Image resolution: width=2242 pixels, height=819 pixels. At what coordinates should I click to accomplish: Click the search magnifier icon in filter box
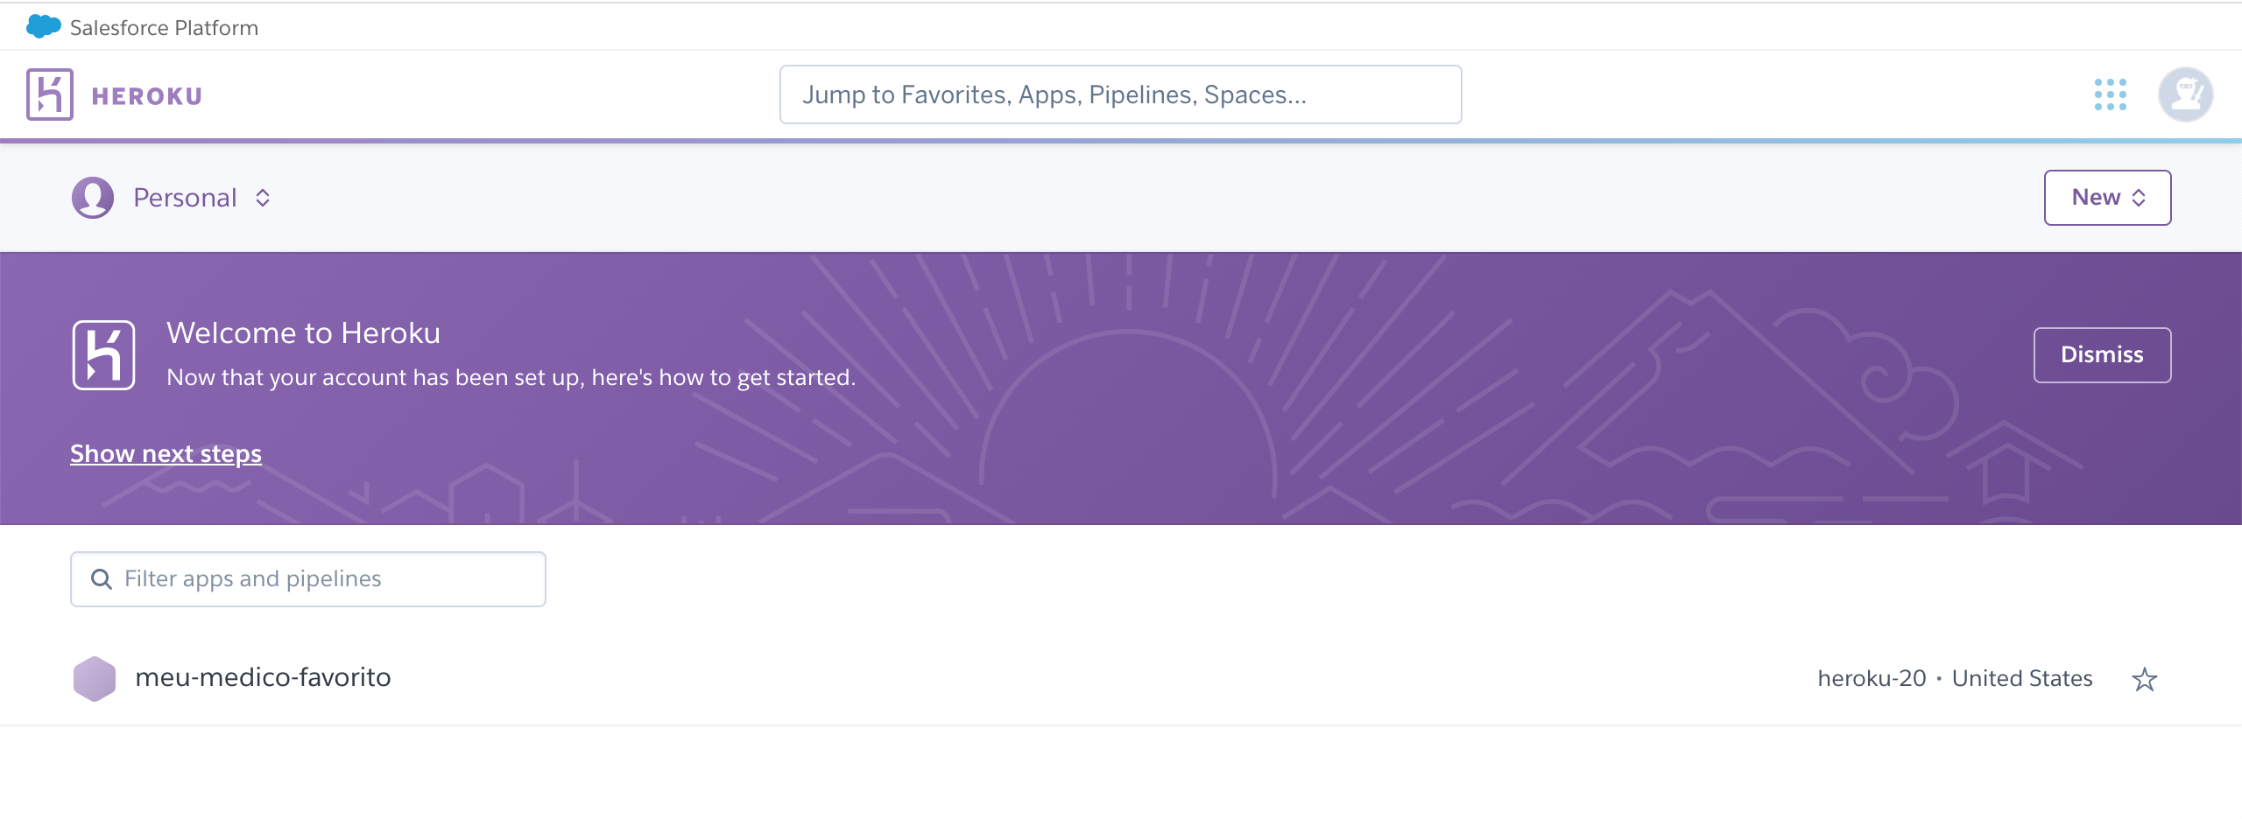(102, 579)
